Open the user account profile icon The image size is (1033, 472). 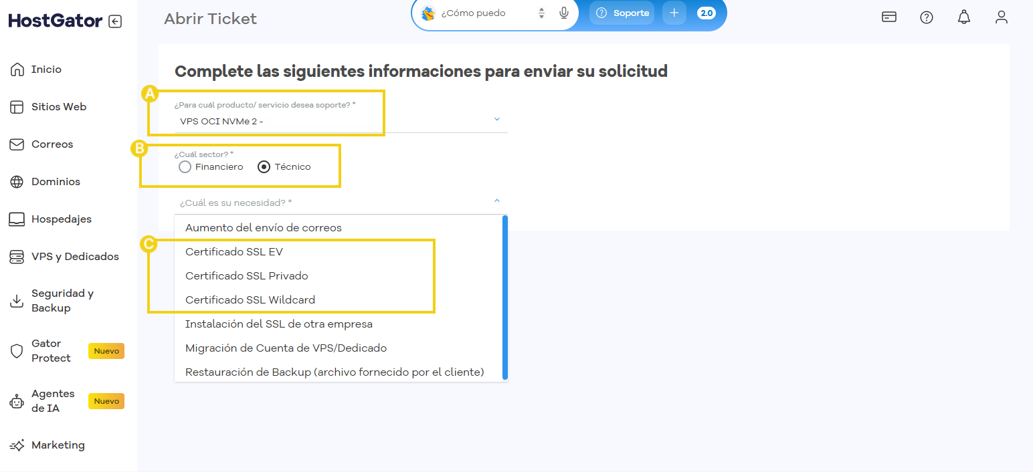pyautogui.click(x=1002, y=17)
